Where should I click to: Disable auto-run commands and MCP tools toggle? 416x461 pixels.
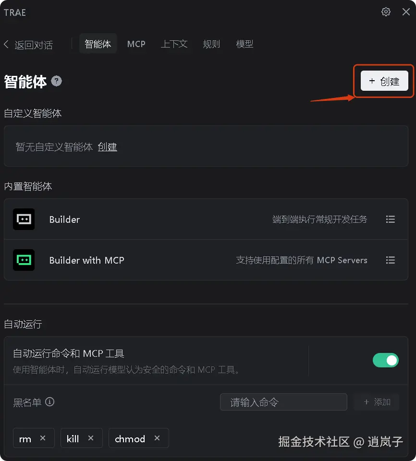tap(385, 361)
